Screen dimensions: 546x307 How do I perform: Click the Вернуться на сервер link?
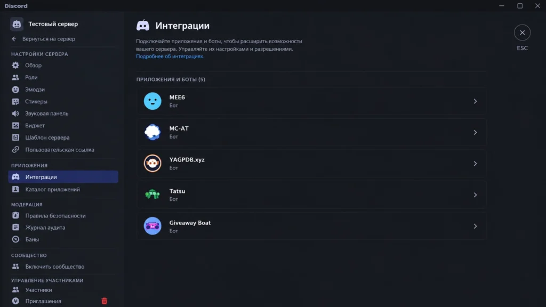(49, 39)
